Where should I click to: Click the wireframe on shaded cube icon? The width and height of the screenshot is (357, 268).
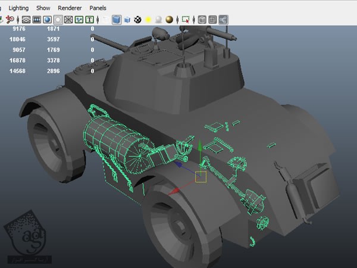[127, 20]
